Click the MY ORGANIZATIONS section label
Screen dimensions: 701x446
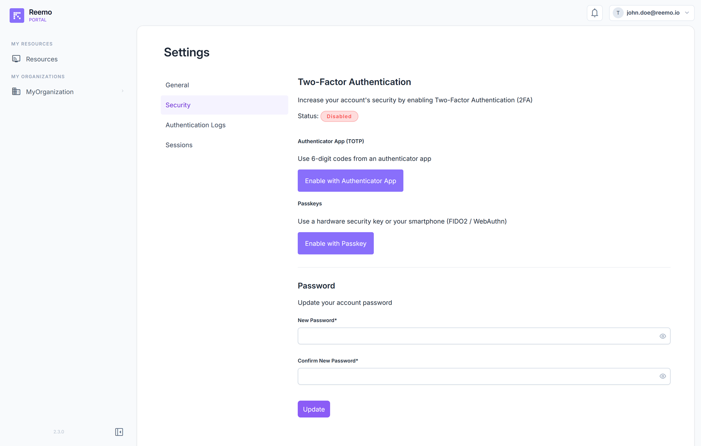tap(38, 77)
